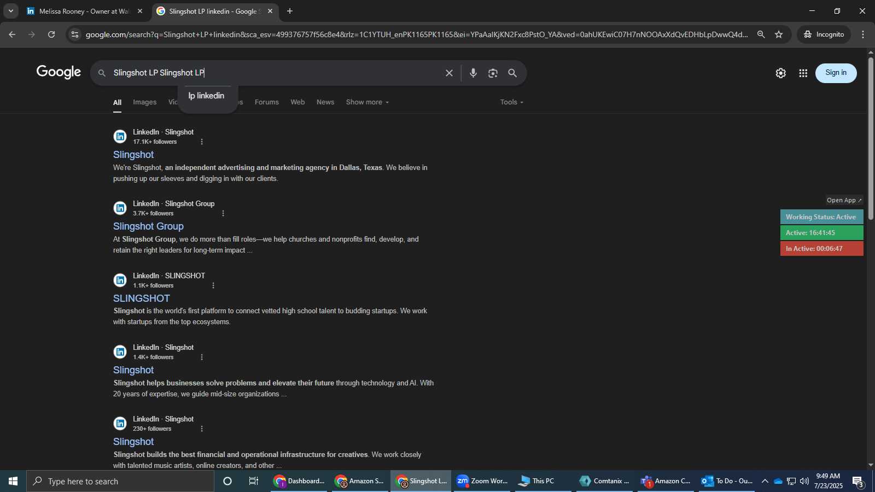Submit search with magnifier button
This screenshot has width=875, height=492.
tap(512, 73)
